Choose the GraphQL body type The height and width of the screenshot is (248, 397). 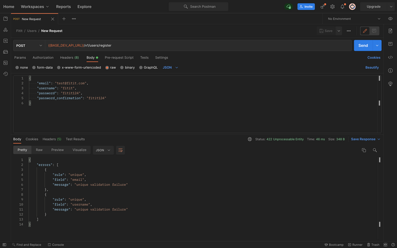click(148, 68)
